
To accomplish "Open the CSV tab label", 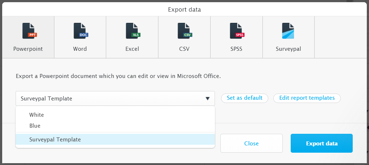I will point(184,49).
